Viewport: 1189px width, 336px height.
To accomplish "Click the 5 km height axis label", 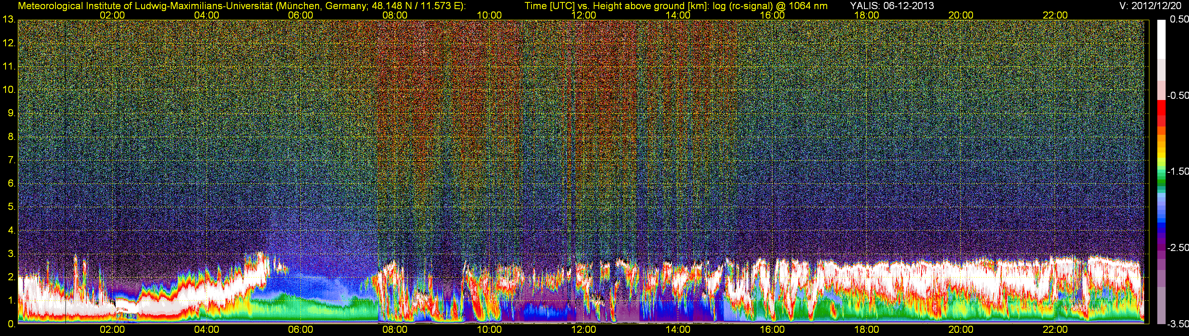I will (x=12, y=207).
